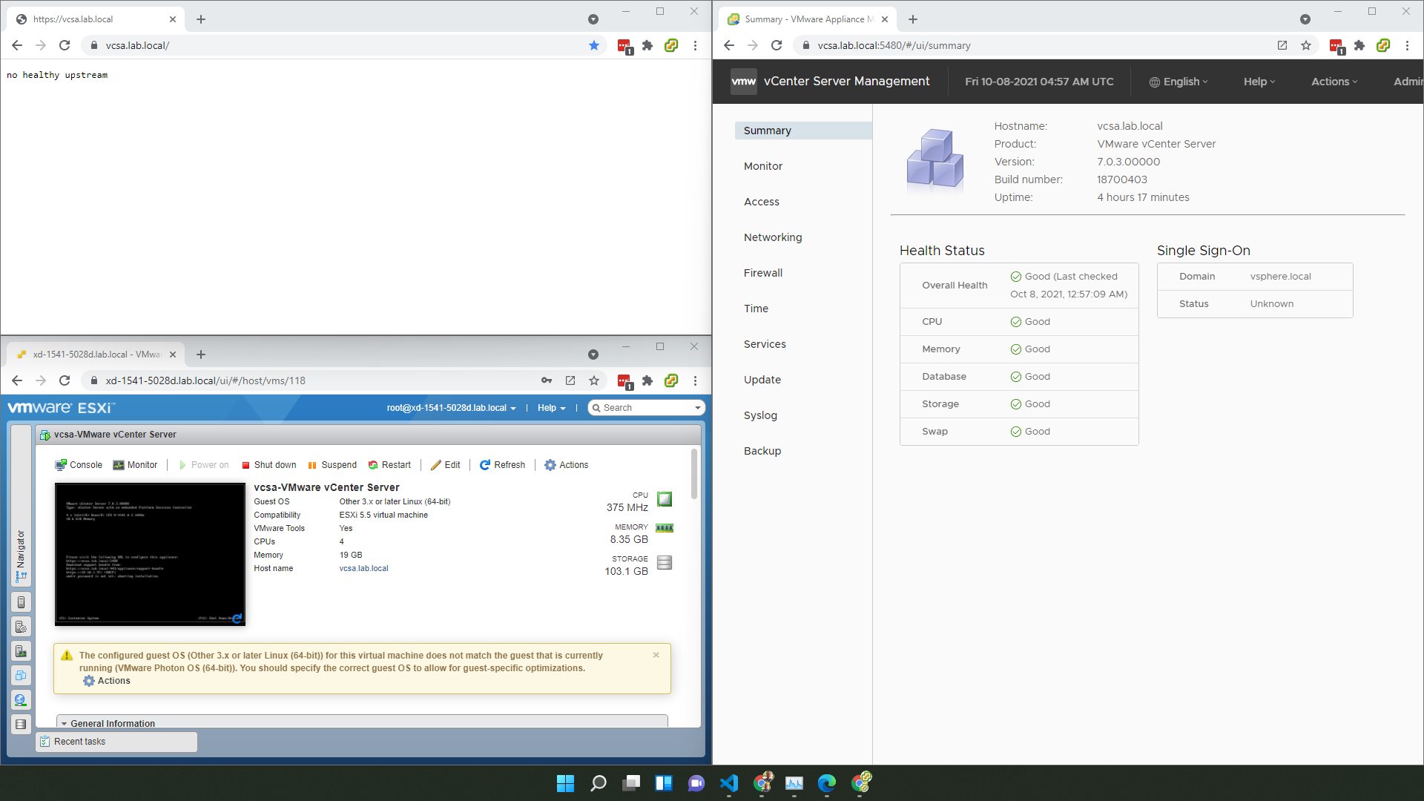
Task: Suspend the vcsa VM
Action: 332,465
